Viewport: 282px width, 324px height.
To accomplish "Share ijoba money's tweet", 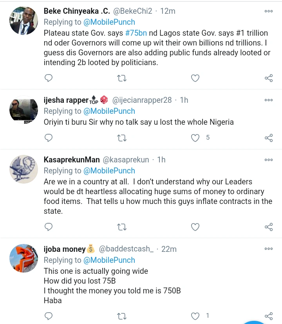I will click(x=269, y=316).
